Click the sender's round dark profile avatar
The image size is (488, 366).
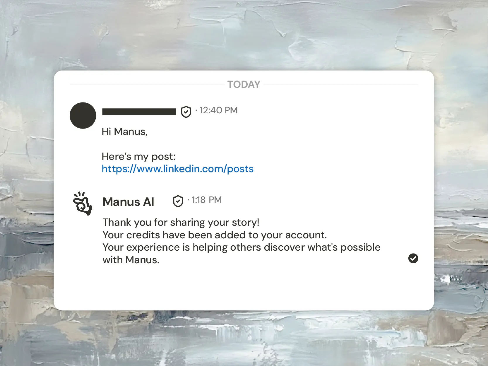[x=83, y=115]
